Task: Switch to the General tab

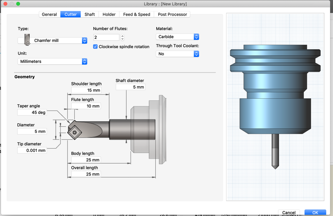Action: (x=49, y=14)
